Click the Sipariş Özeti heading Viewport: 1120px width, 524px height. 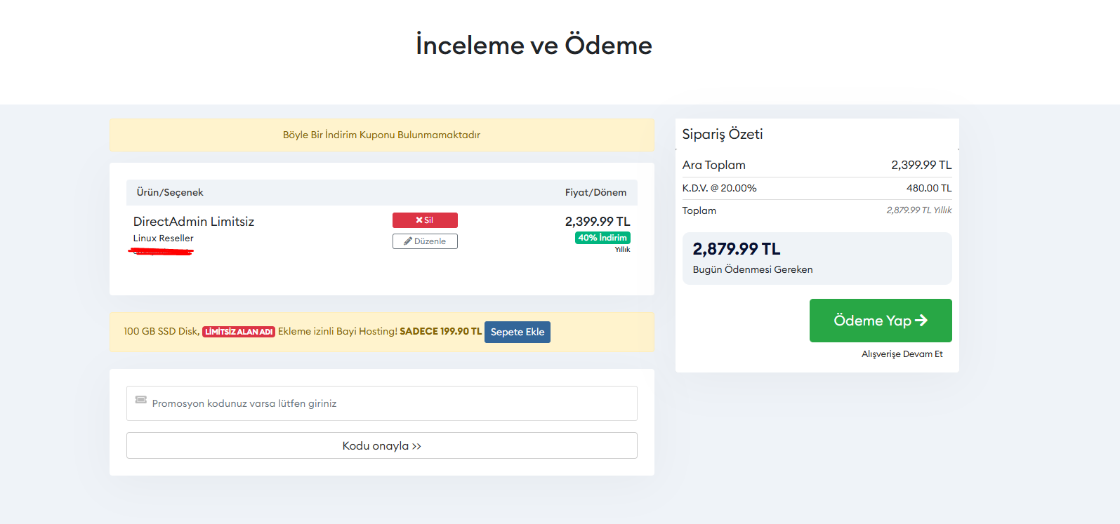point(723,134)
